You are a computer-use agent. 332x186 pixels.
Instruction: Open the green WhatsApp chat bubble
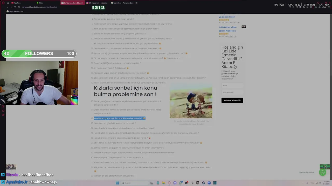(322, 172)
